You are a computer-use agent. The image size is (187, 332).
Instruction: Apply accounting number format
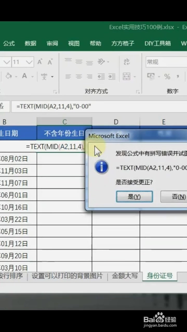pos(151,77)
